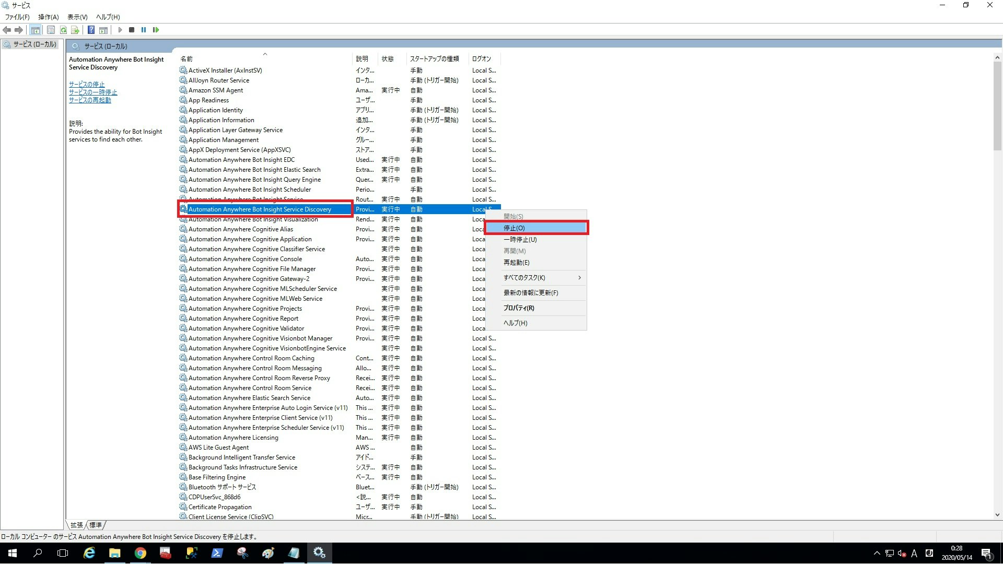This screenshot has width=1003, height=564.
Task: Select 停止(O) in the context menu
Action: point(515,228)
